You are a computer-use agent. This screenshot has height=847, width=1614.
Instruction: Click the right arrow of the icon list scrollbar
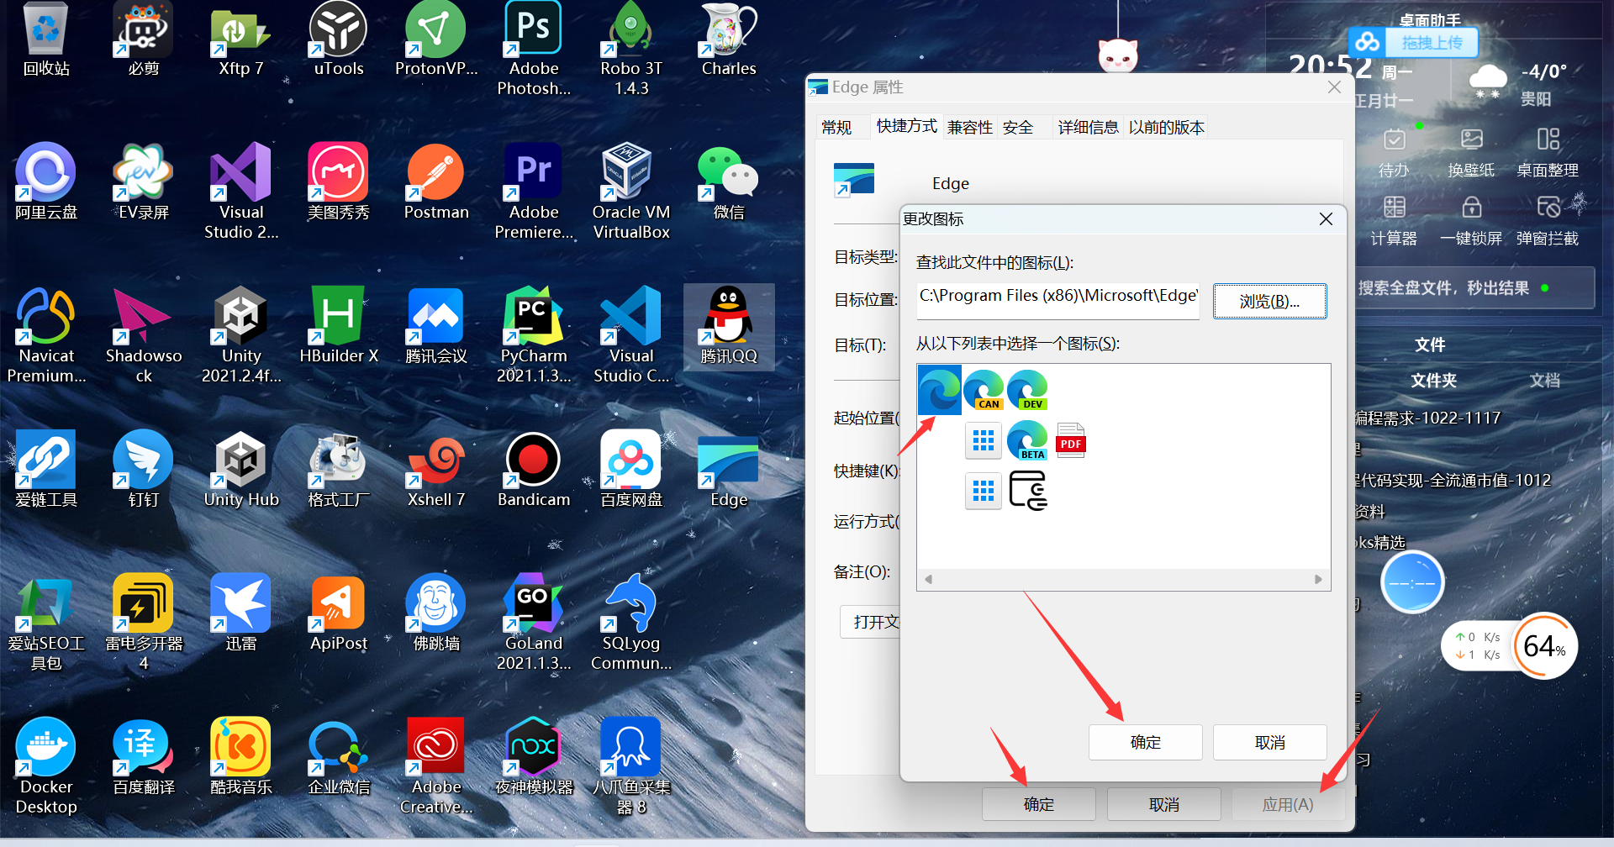pos(1318,579)
